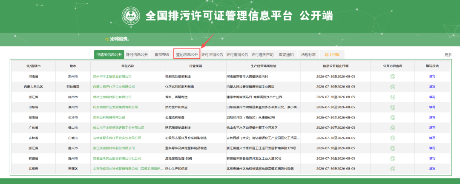Screen dimensions: 460x184
Task: Click 填写 feedback for 市辖区 row
Action: coord(432,169)
